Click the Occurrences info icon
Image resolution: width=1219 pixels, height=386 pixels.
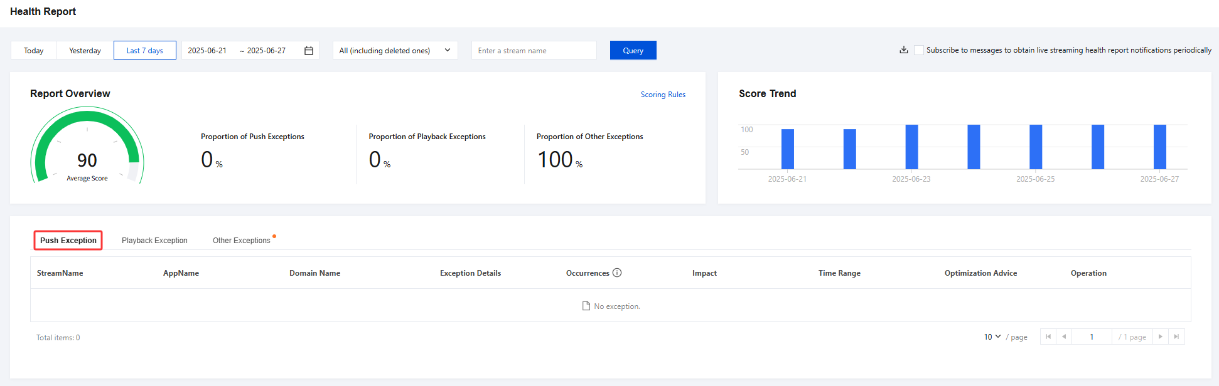[x=617, y=273]
